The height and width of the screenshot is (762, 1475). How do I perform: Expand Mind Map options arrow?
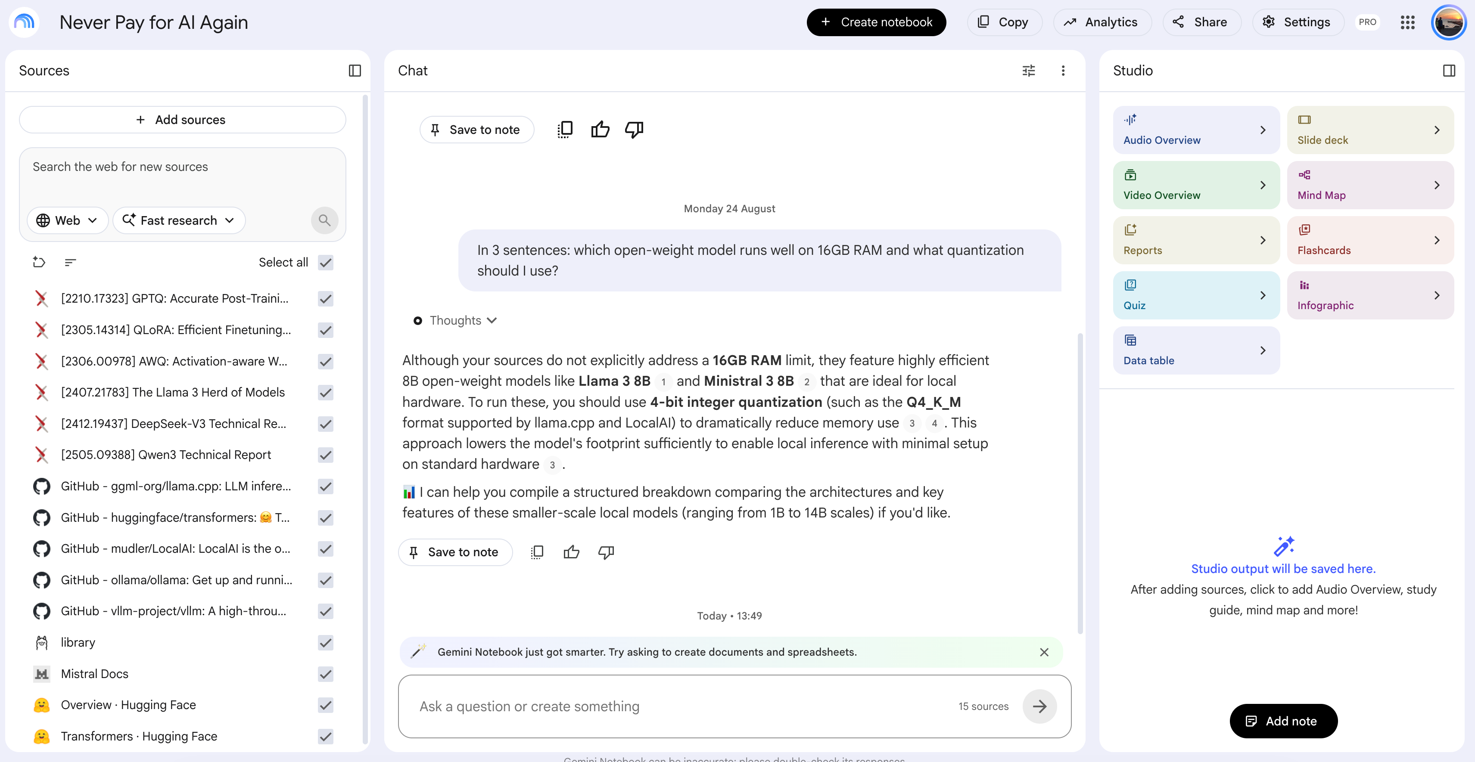coord(1437,185)
